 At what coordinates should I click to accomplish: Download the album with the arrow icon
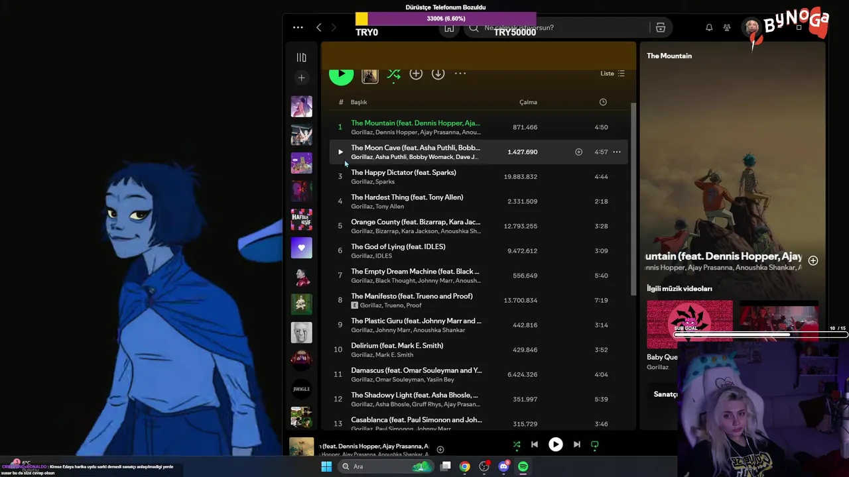pyautogui.click(x=438, y=74)
